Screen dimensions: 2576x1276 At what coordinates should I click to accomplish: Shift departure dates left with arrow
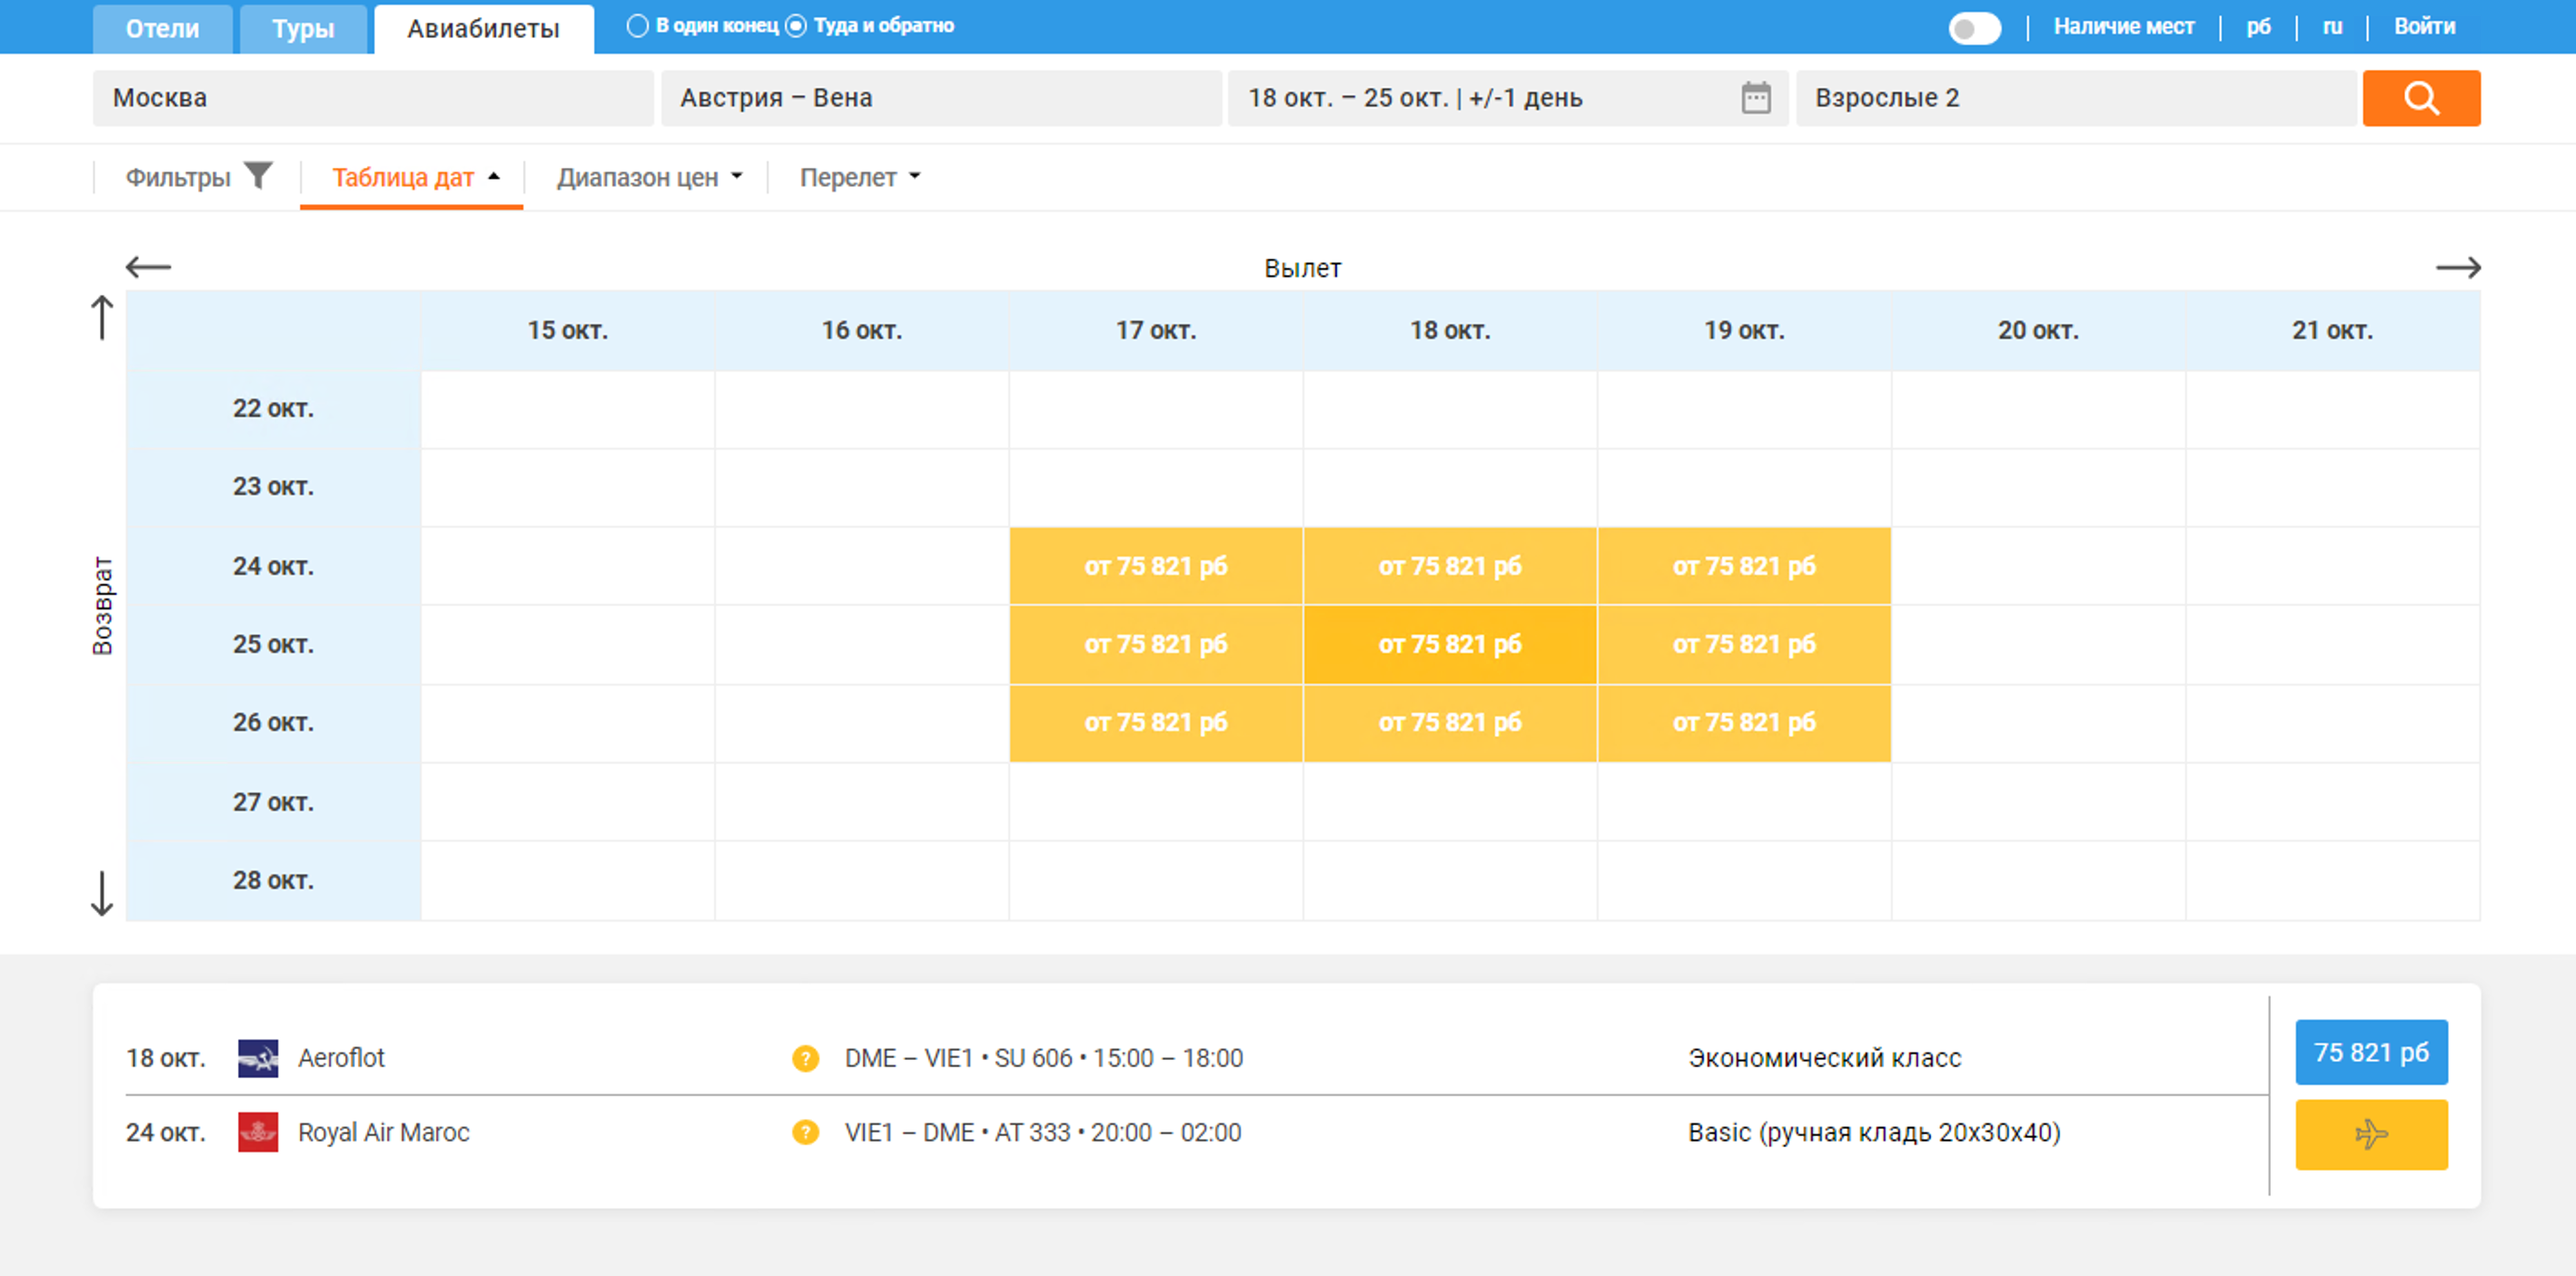tap(148, 267)
